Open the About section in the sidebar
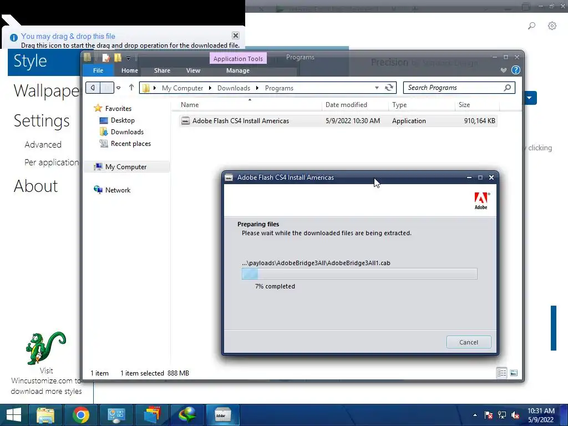 tap(35, 186)
